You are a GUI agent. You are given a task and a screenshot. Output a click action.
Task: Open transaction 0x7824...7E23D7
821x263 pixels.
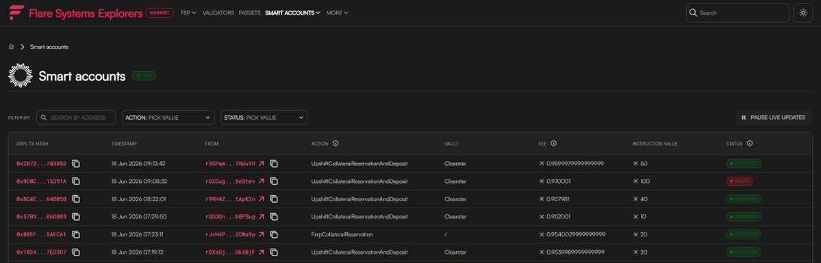click(x=41, y=252)
